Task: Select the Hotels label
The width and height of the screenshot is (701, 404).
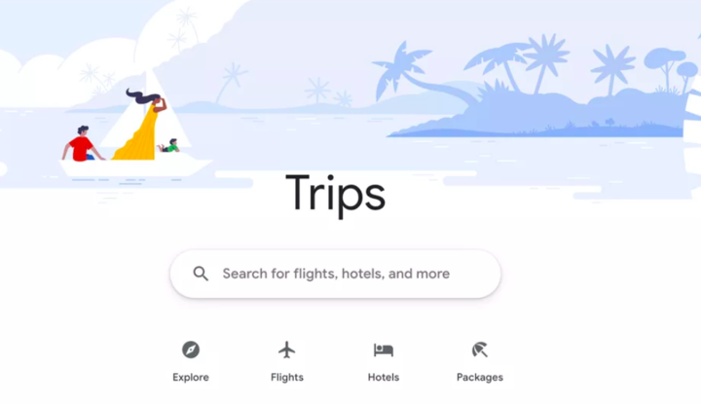Action: [x=384, y=377]
